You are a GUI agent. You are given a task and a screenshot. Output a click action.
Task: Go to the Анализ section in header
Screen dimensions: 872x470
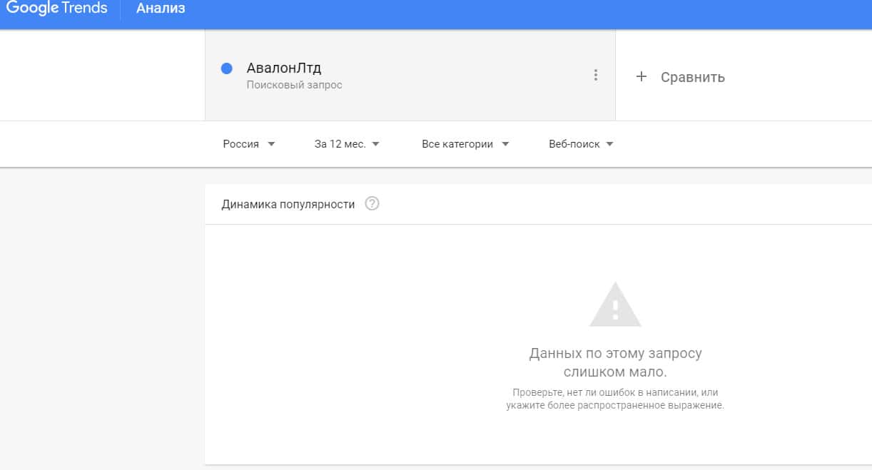click(161, 9)
